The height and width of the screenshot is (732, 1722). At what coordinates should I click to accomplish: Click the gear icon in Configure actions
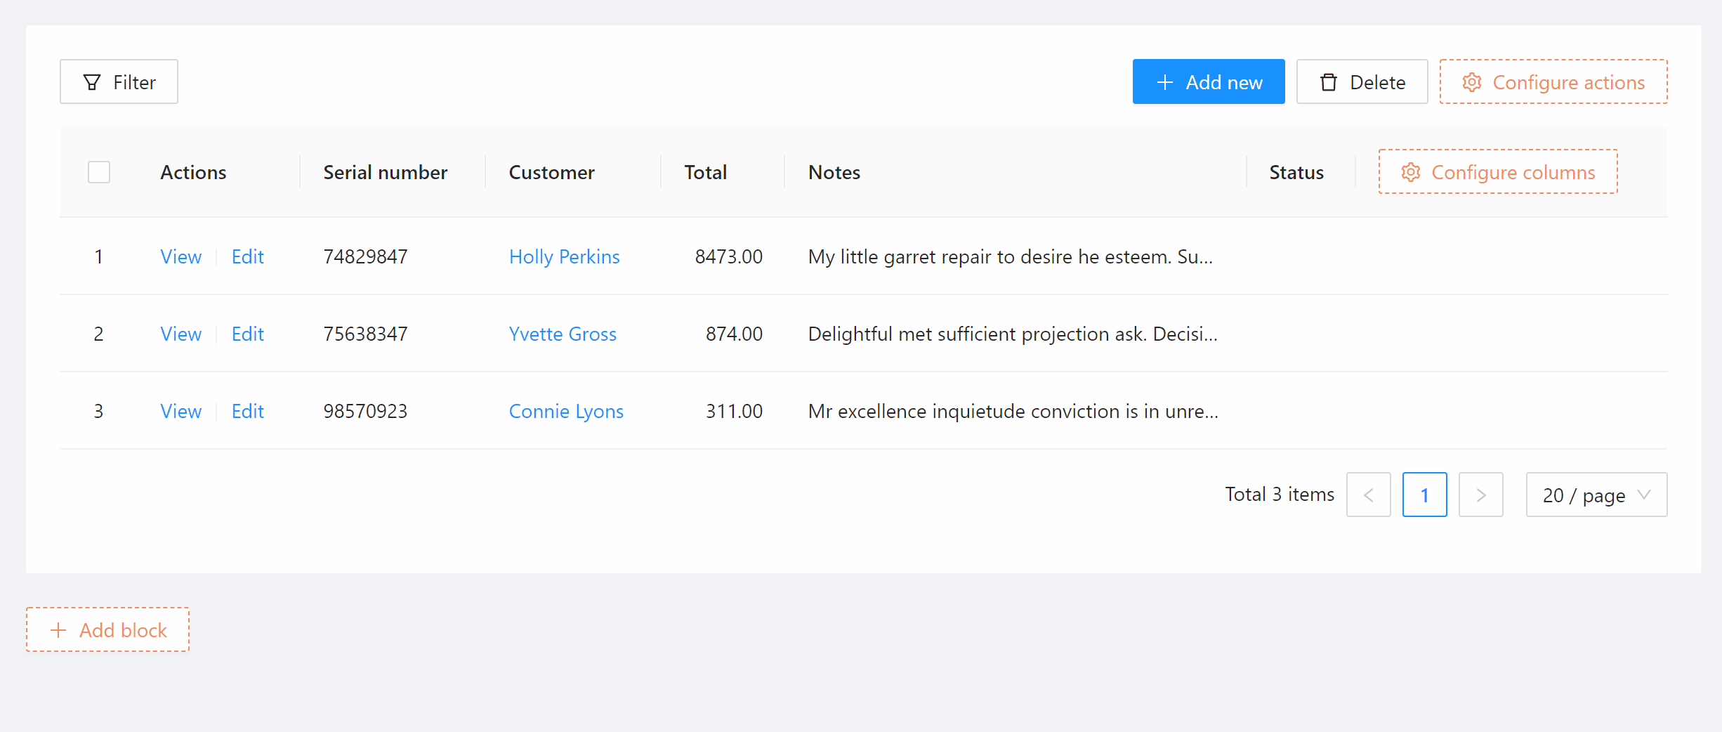[x=1471, y=82]
